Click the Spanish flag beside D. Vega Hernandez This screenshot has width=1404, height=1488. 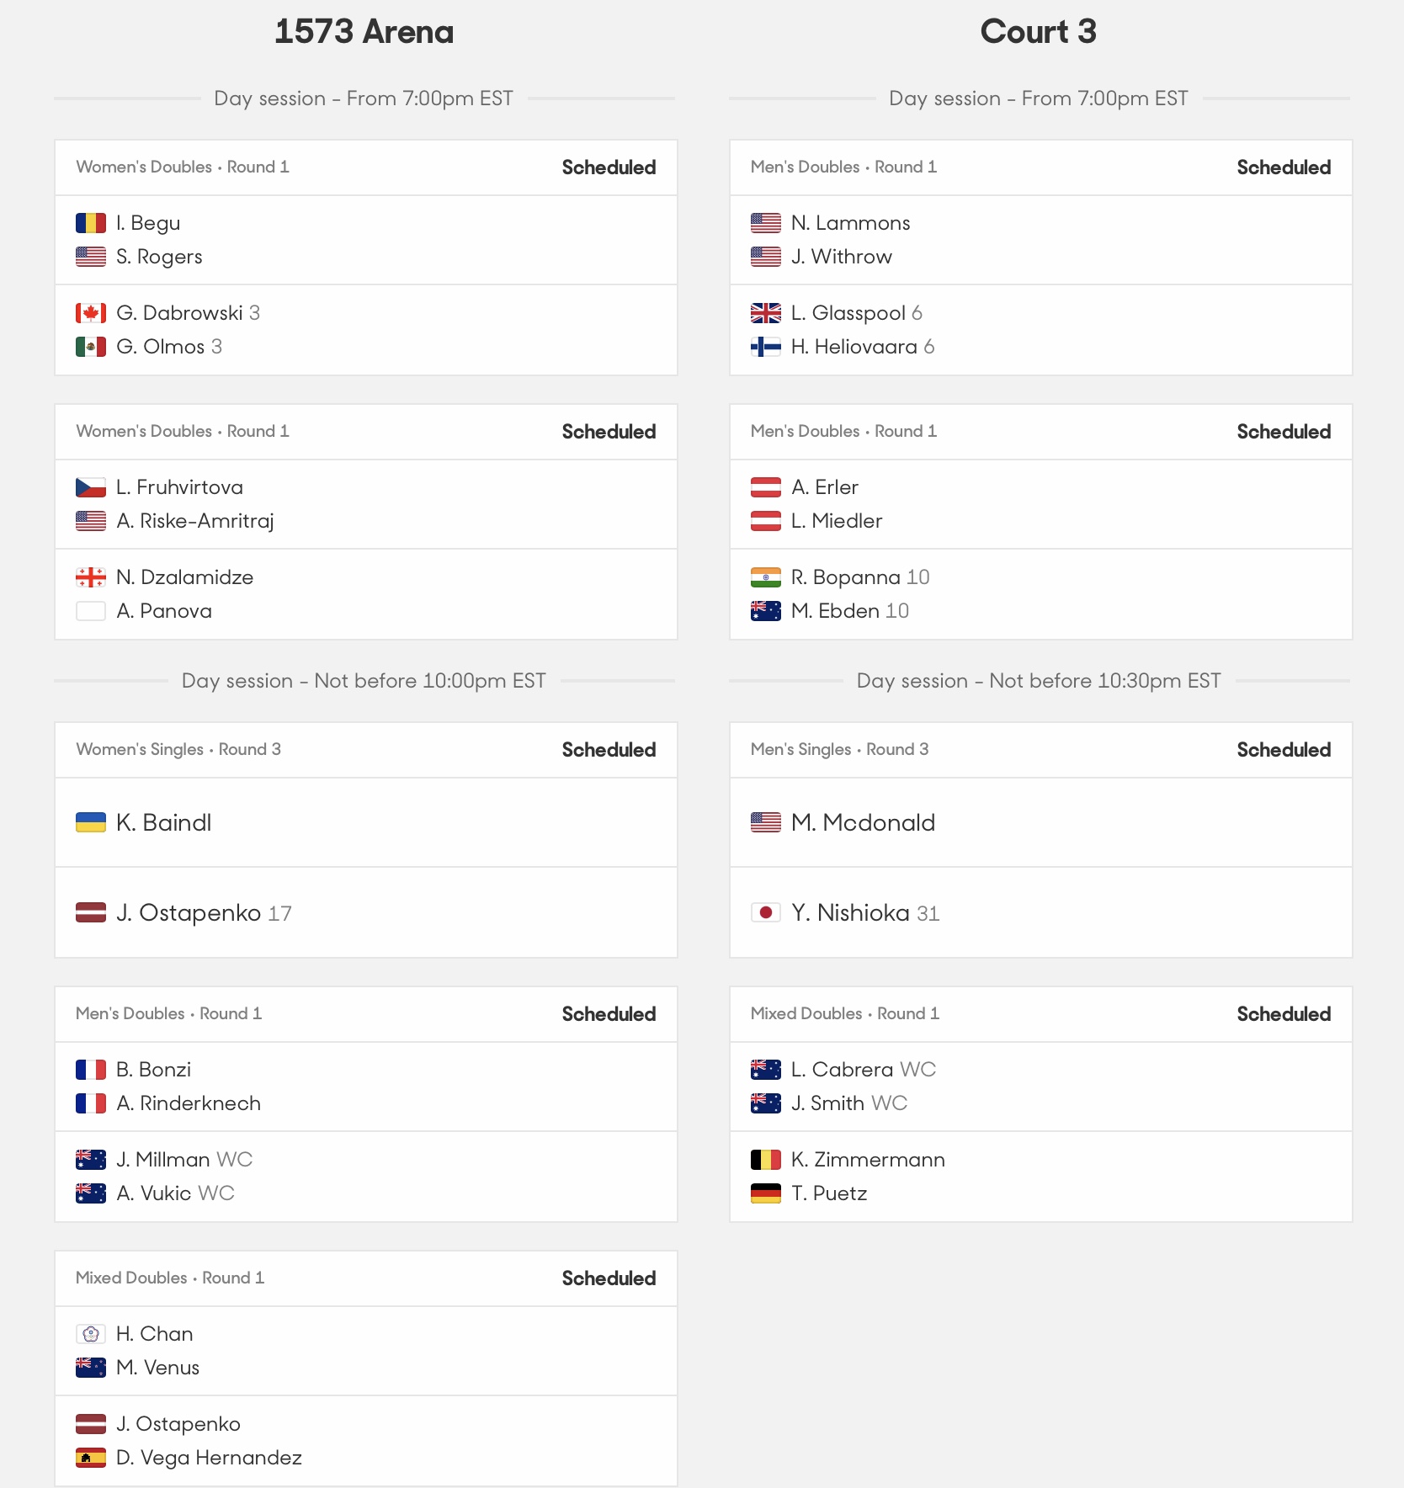(91, 1458)
